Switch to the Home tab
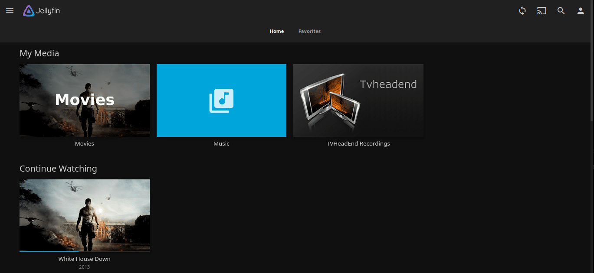This screenshot has width=594, height=273. coord(277,31)
